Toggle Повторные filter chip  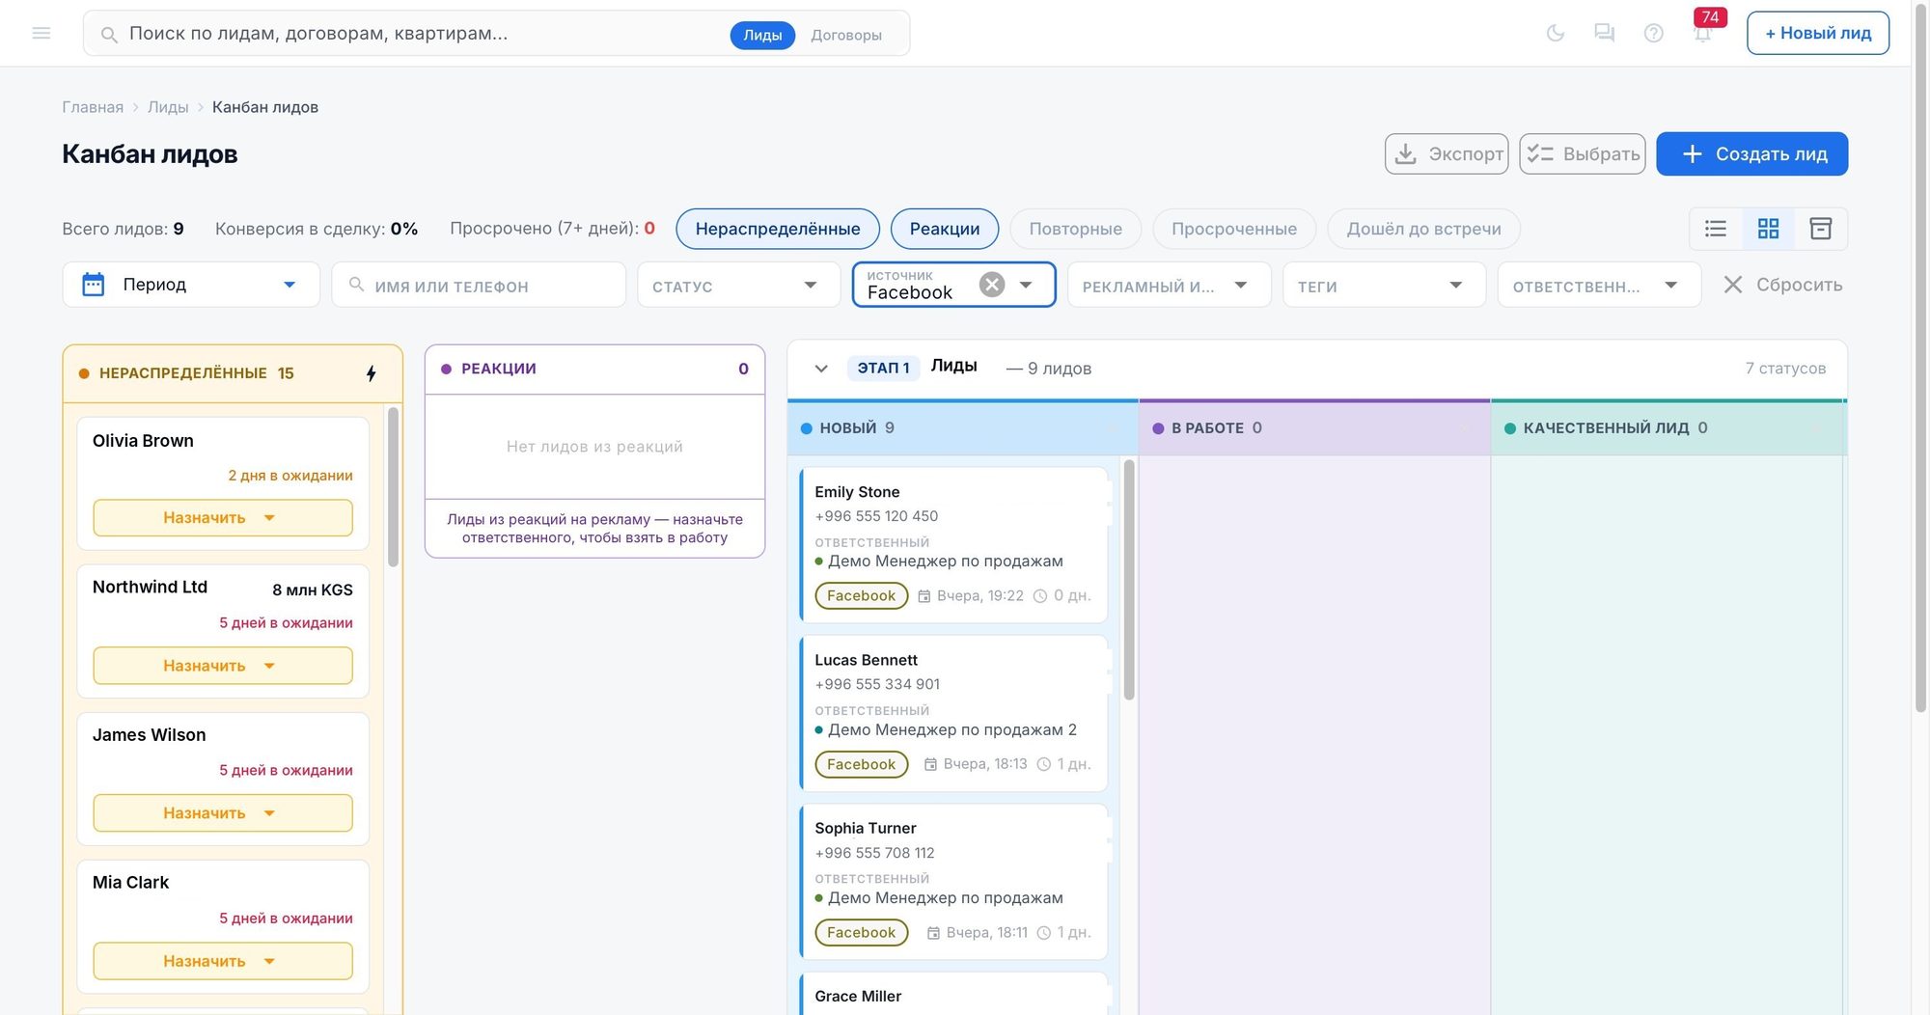(1076, 229)
